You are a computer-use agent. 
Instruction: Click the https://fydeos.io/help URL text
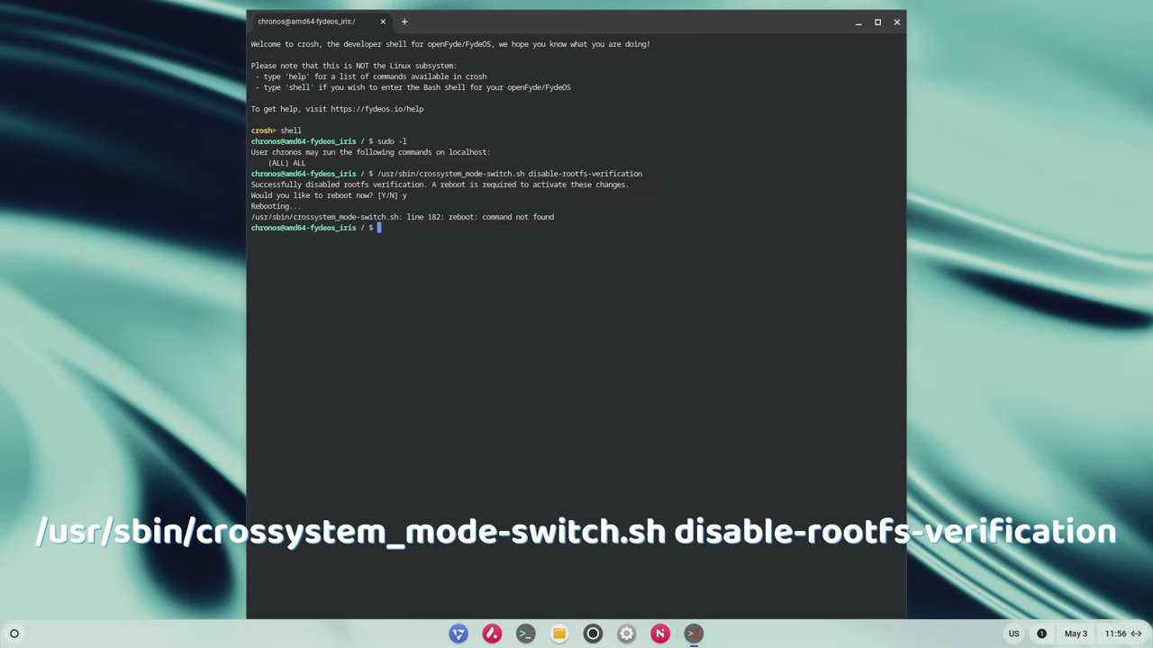377,109
